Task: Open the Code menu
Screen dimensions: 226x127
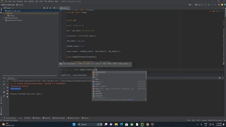Action: (25, 1)
